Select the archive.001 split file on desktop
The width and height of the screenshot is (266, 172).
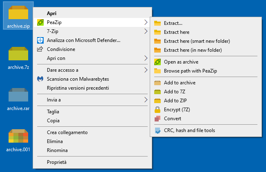(18, 140)
